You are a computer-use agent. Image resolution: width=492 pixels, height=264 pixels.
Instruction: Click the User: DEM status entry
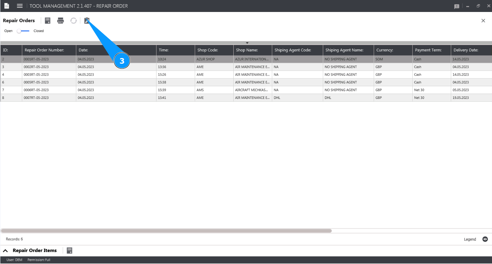(x=14, y=260)
